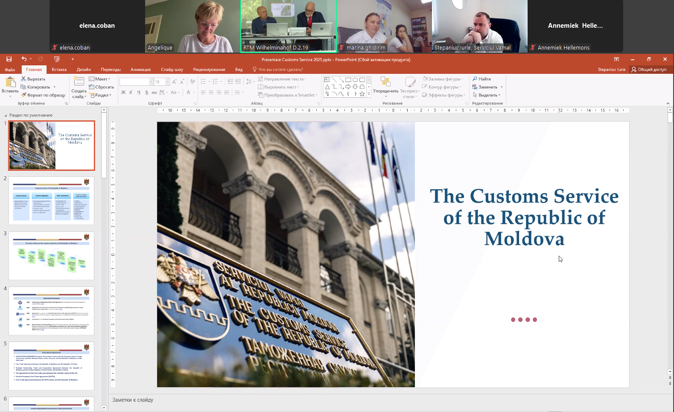Viewport: 674px width, 412px height.
Task: Click the 'Что вы хотите сделать?' search box
Action: coord(280,70)
